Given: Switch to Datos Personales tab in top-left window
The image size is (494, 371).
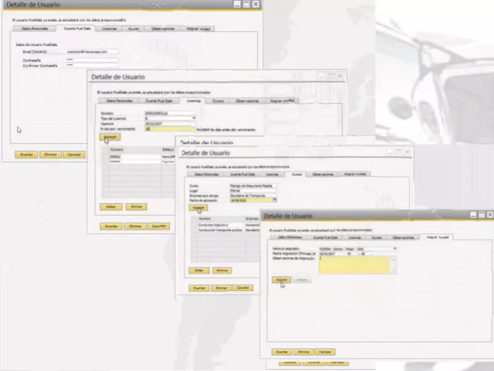Looking at the screenshot, I should coord(35,28).
